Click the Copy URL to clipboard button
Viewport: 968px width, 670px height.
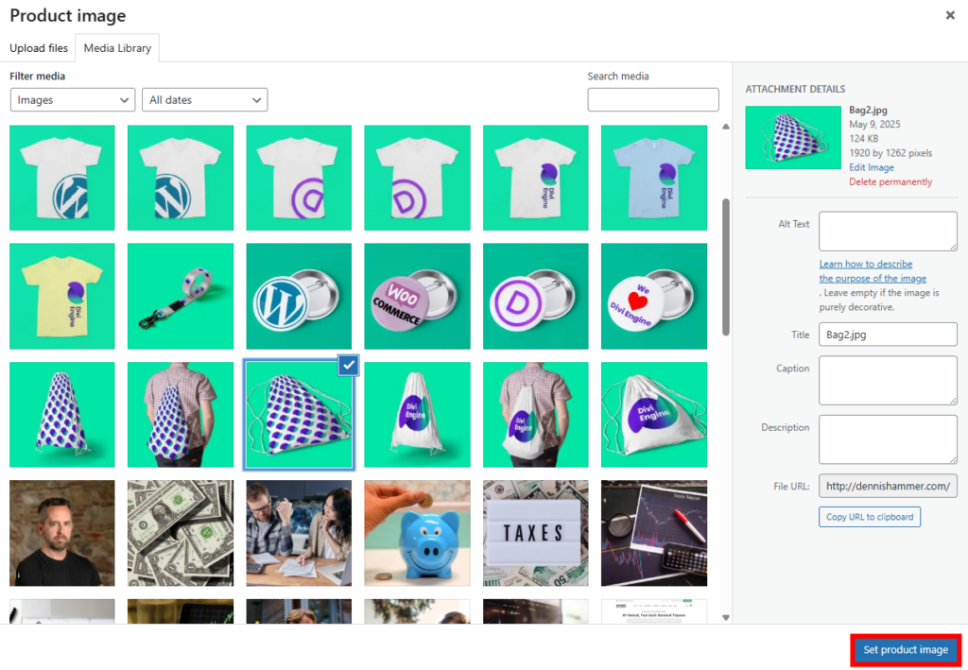(x=869, y=517)
